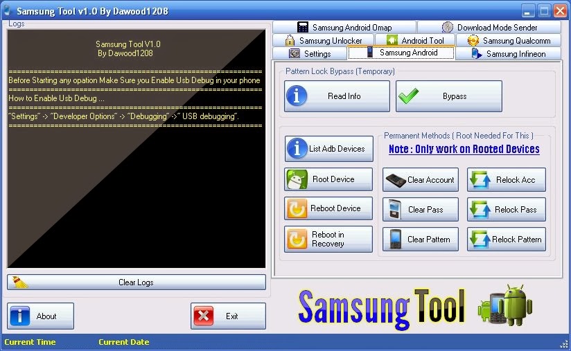This screenshot has height=351, width=571.
Task: Click the green arrows icon on Relock Pattern
Action: click(480, 240)
